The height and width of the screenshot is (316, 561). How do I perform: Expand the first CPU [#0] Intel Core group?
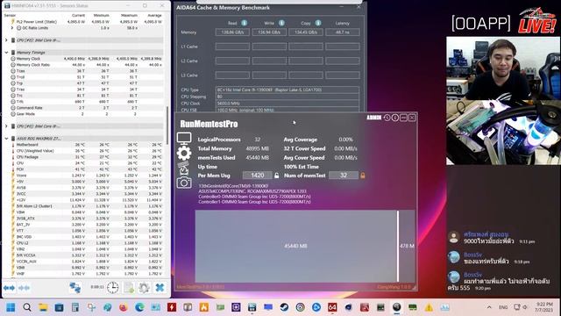point(6,40)
